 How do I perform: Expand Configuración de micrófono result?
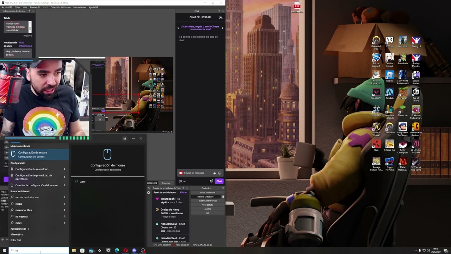[x=64, y=169]
